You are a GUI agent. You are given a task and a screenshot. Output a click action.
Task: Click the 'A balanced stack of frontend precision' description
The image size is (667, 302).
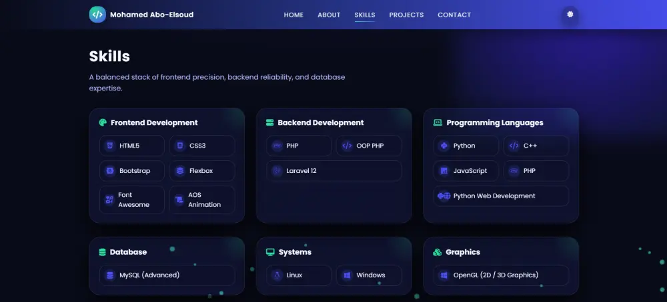[217, 82]
